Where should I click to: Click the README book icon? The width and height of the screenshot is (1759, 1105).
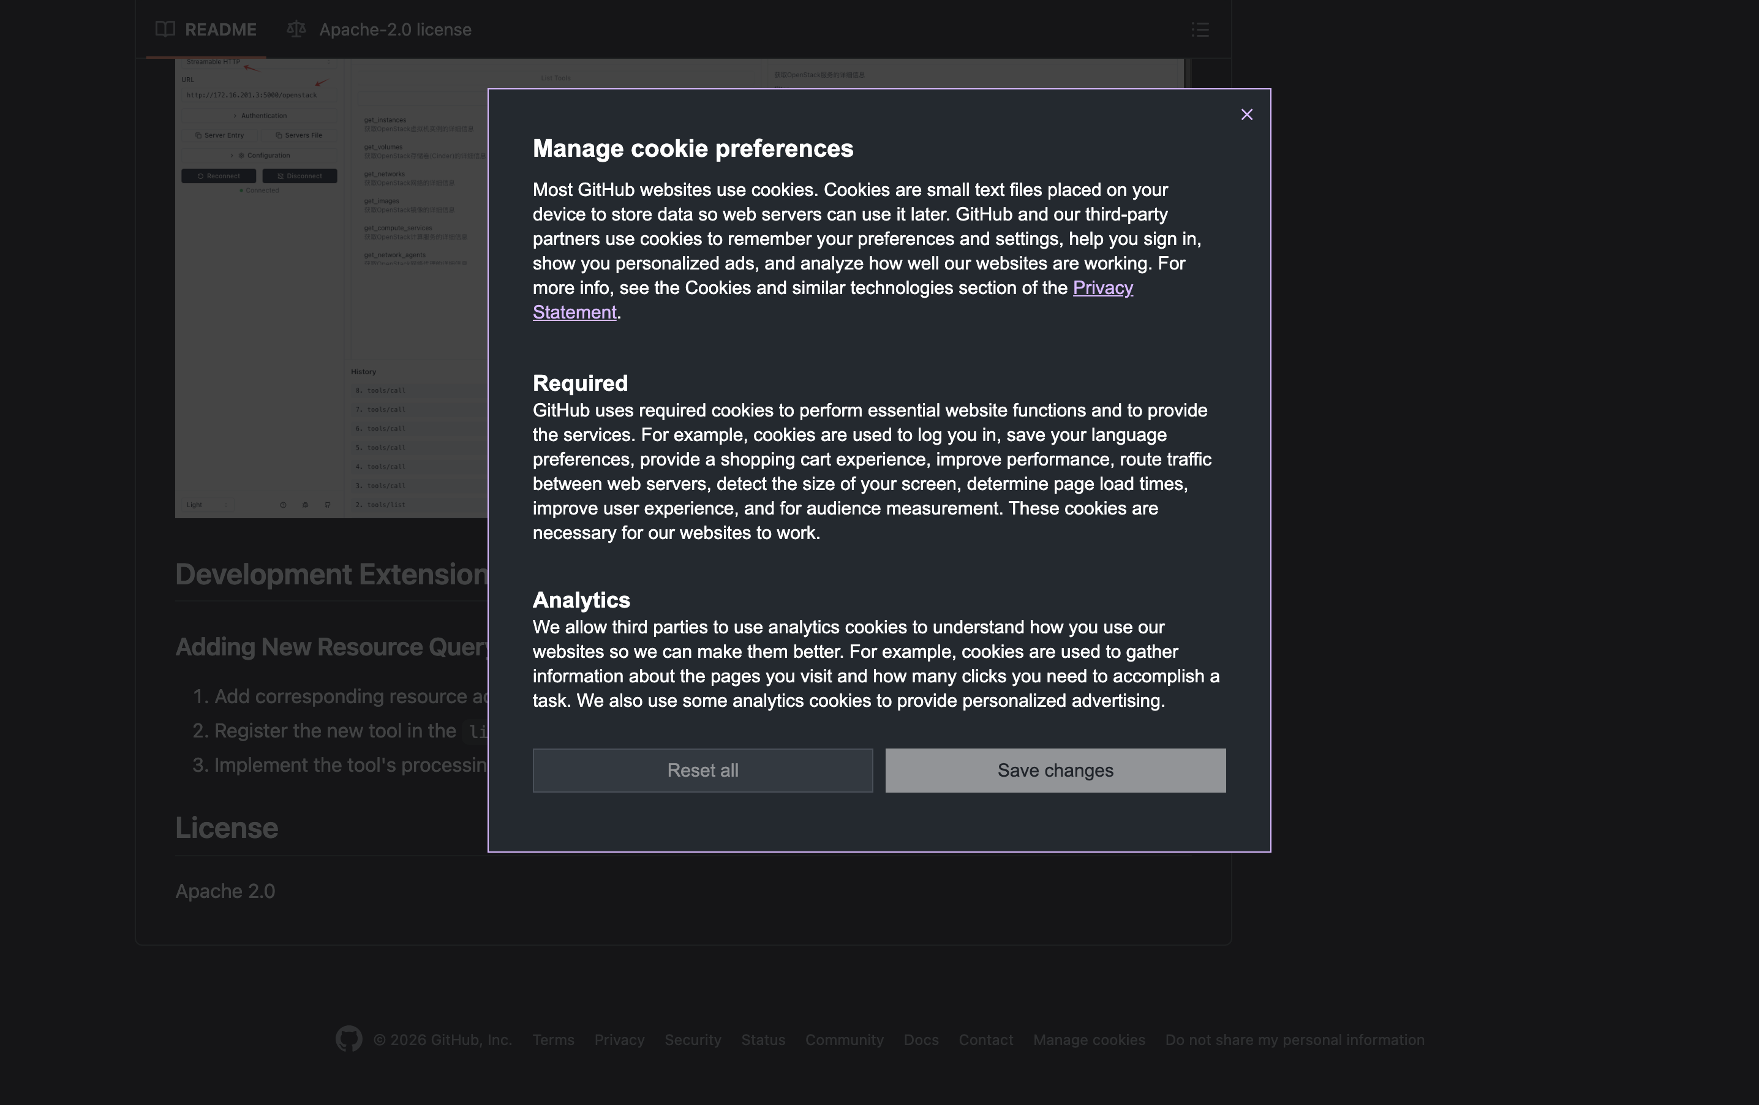tap(165, 29)
